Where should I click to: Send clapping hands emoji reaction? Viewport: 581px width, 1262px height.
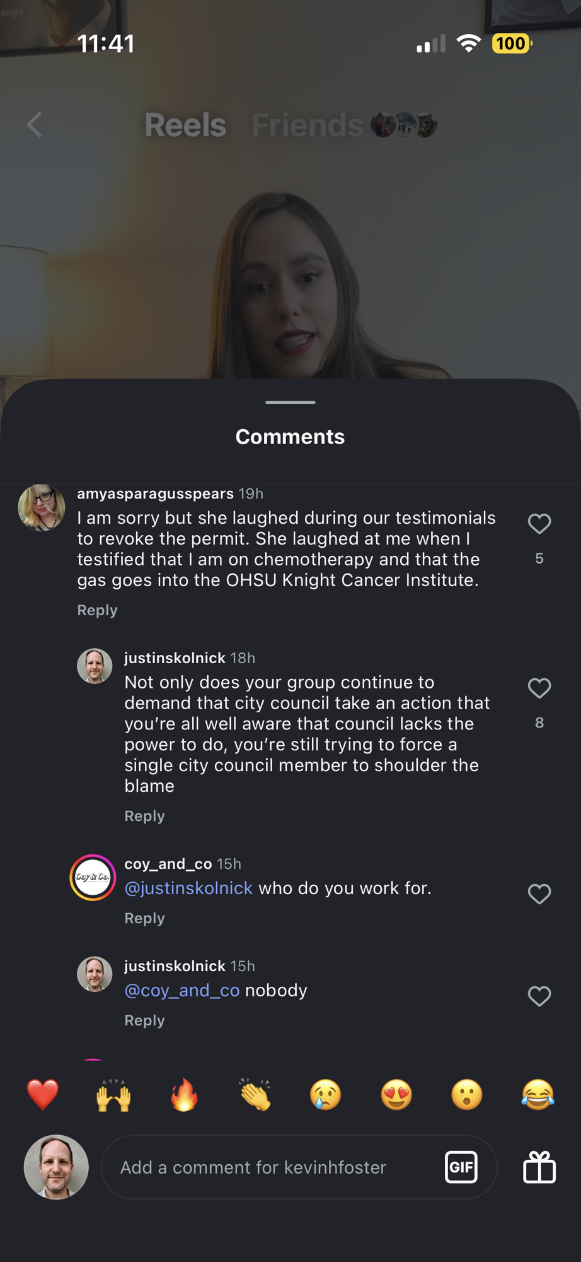tap(255, 1094)
